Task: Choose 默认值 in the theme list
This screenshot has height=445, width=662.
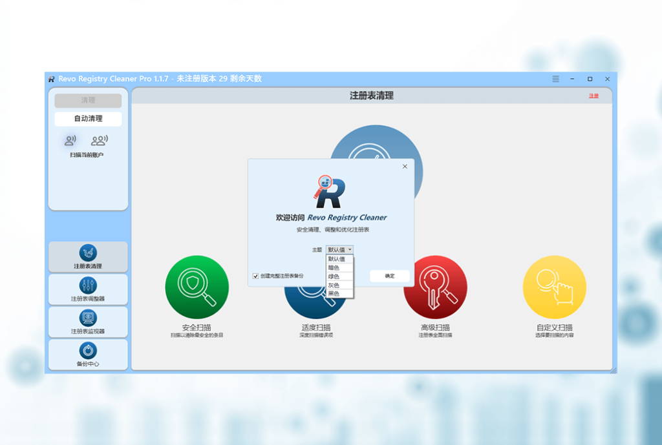Action: [x=339, y=259]
